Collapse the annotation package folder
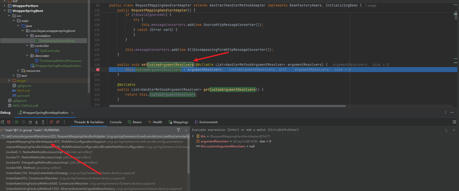Viewport: 459px width, 191px height. pos(27,36)
